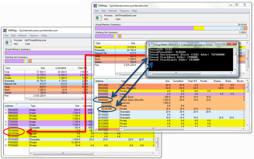
Task: Open the File menu in the left VMMap window
Action: click(x=6, y=36)
